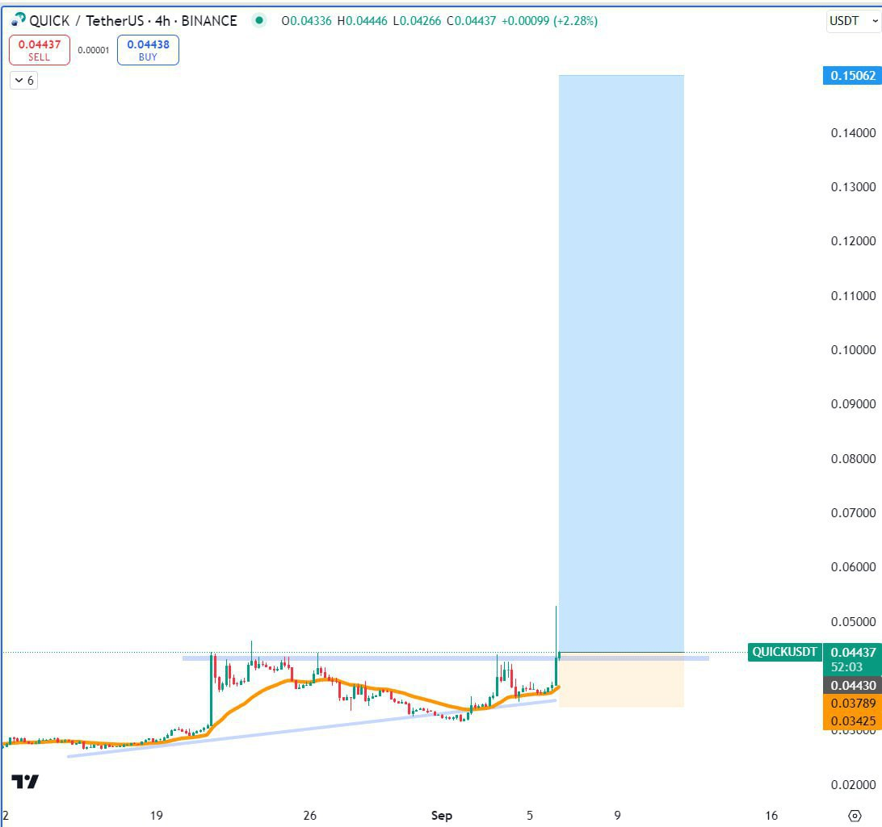
Task: Open chart settings gear icon
Action: 854,815
